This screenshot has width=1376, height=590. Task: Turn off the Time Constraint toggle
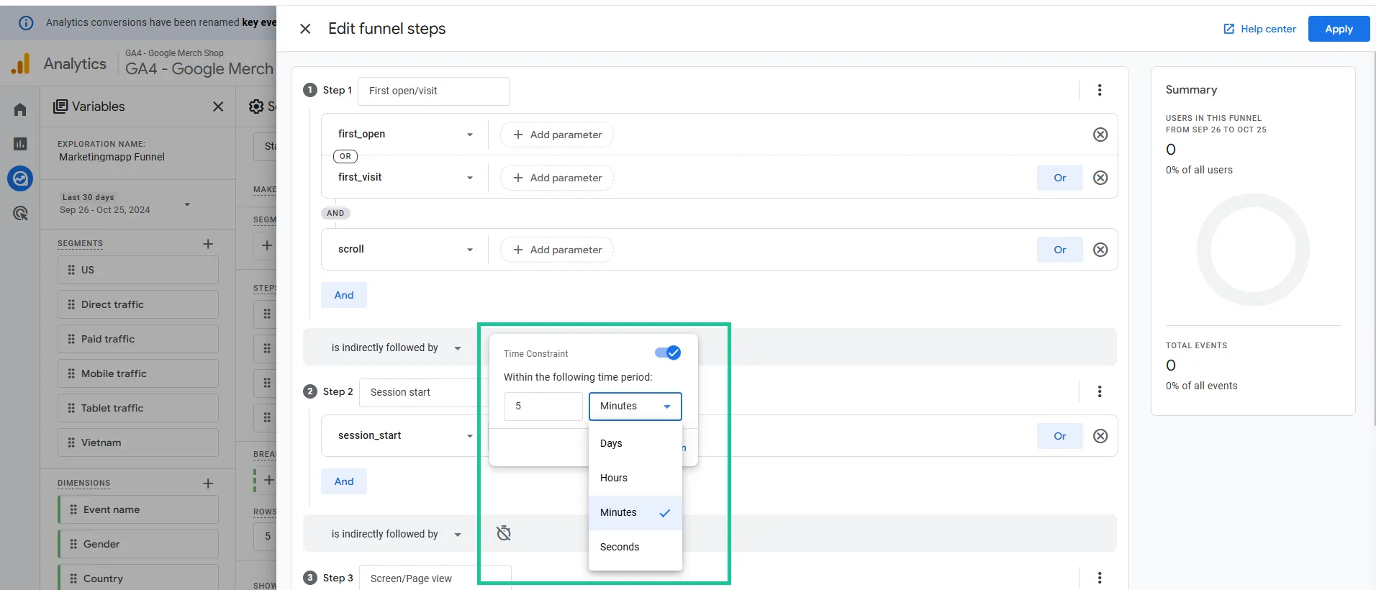668,353
